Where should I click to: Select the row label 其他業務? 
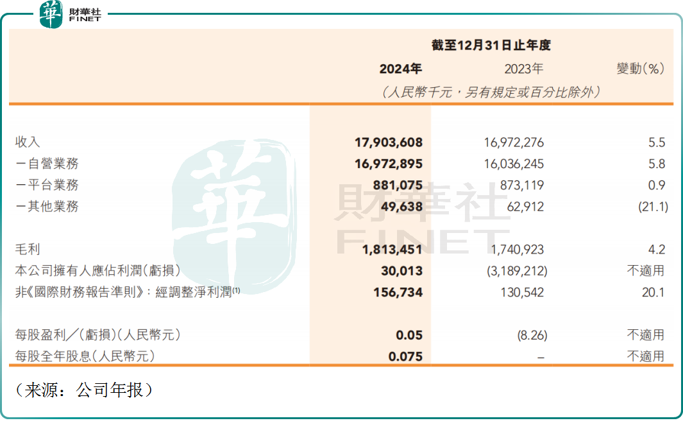(x=47, y=206)
